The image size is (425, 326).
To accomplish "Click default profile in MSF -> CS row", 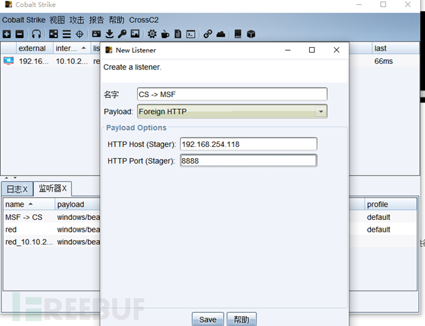I will pos(379,217).
